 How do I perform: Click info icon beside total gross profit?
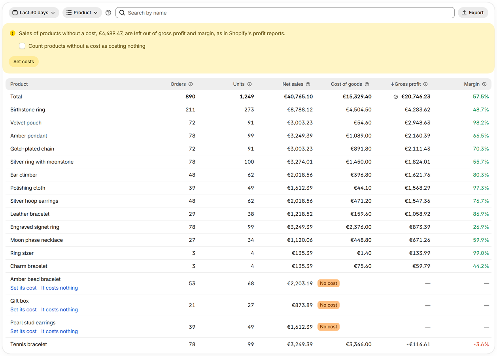(x=396, y=97)
